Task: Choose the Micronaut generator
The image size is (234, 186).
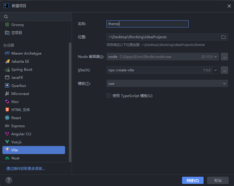Action: point(34,94)
